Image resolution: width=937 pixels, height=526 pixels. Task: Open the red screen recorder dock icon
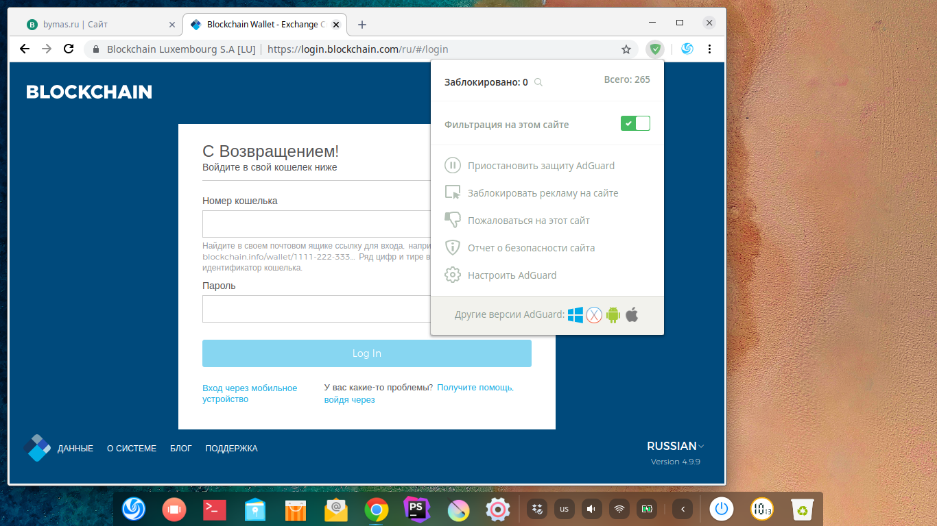point(174,509)
